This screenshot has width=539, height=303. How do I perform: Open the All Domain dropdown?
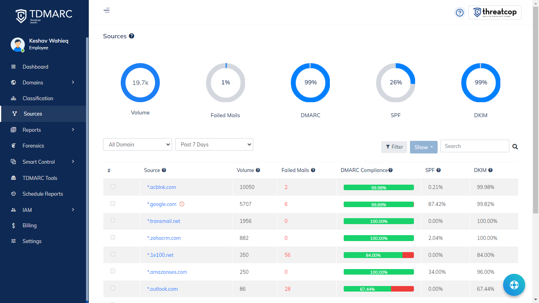click(137, 144)
